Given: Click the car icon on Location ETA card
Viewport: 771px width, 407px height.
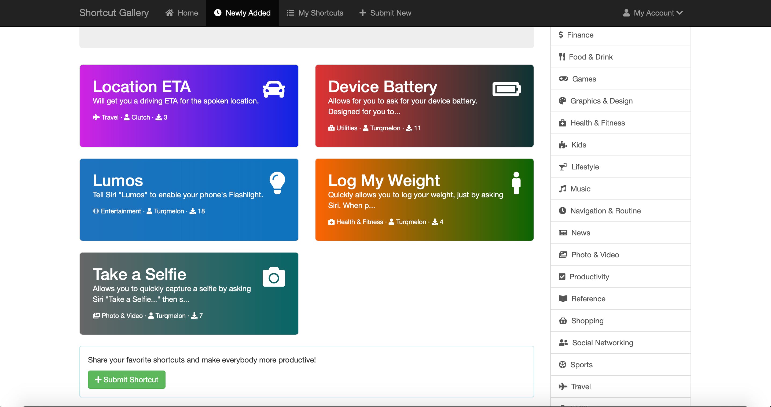Looking at the screenshot, I should pos(274,89).
